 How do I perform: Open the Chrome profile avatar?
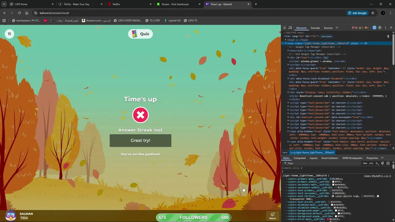[383, 13]
